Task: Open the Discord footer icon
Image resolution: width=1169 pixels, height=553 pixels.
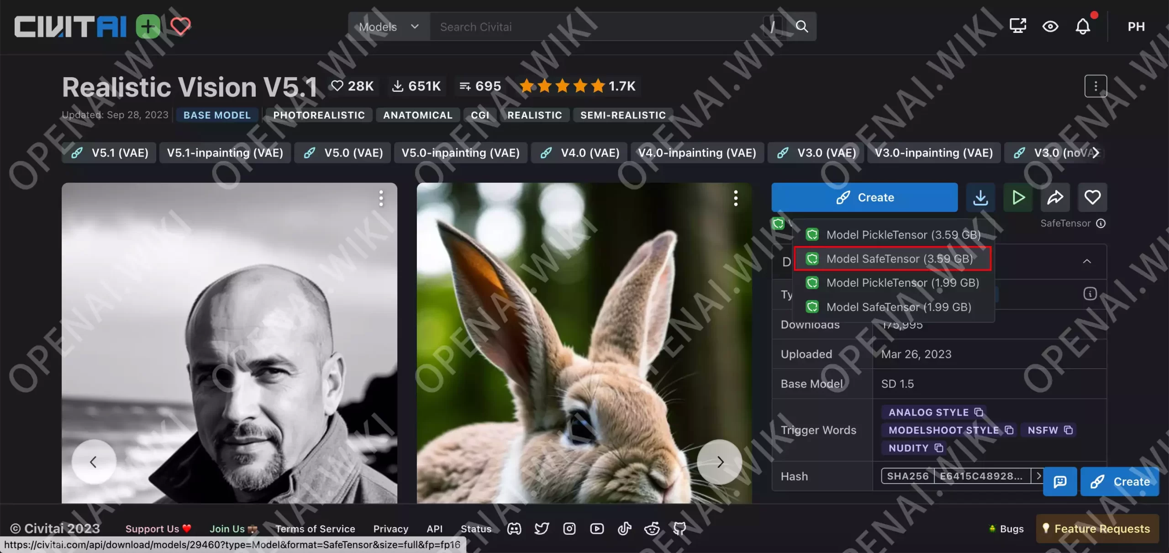Action: [x=514, y=528]
